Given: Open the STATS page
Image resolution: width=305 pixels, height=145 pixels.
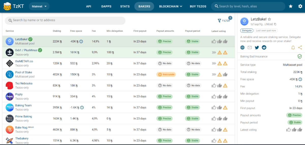Looking at the screenshot, I should (125, 6).
